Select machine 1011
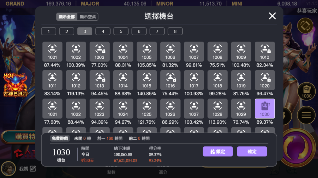318x178 pixels. (x=52, y=80)
